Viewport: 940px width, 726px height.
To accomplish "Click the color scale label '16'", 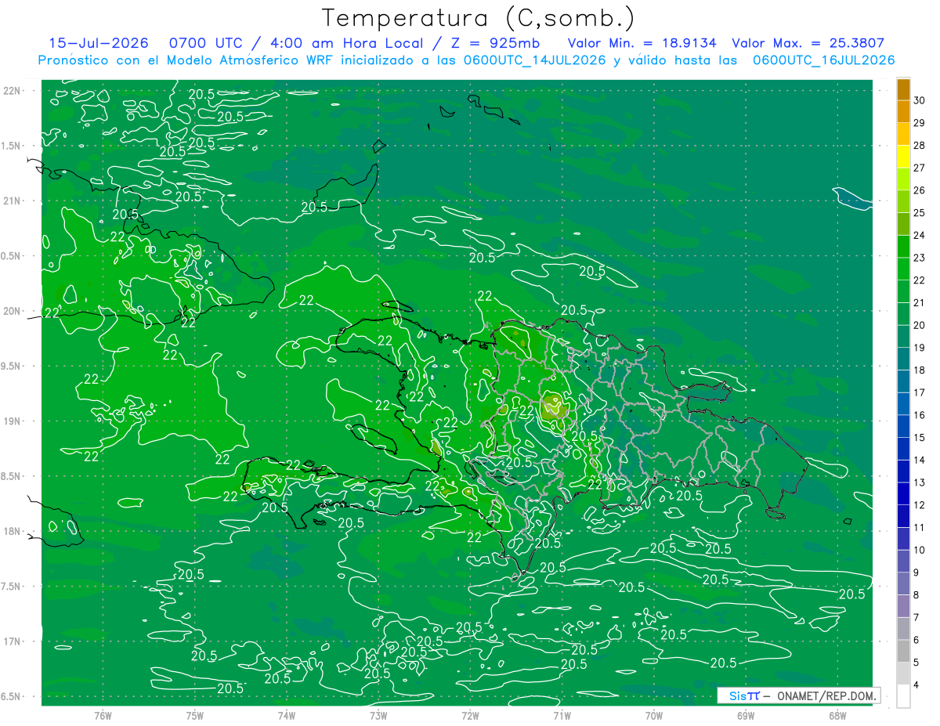I will point(920,415).
